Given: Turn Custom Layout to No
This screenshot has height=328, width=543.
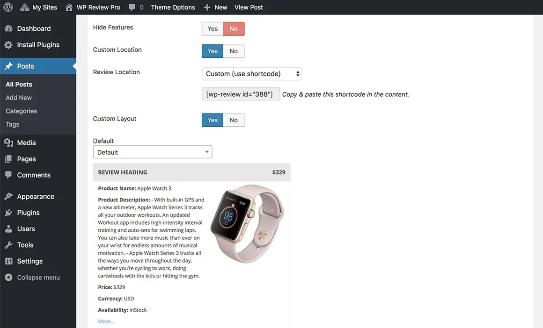Looking at the screenshot, I should point(234,120).
